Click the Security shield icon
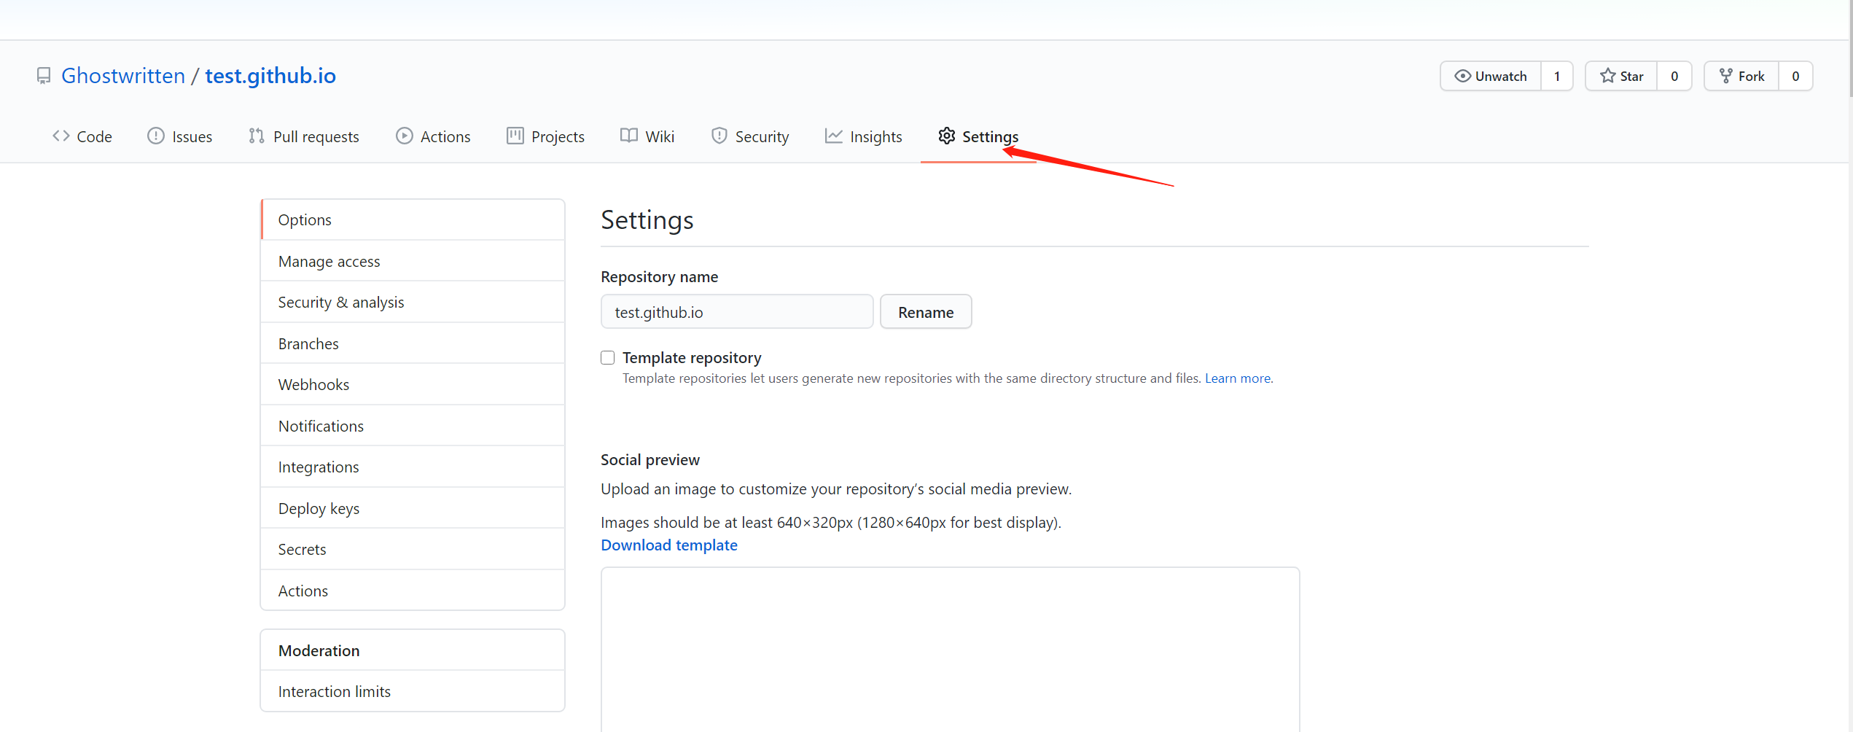This screenshot has width=1853, height=732. pos(719,136)
